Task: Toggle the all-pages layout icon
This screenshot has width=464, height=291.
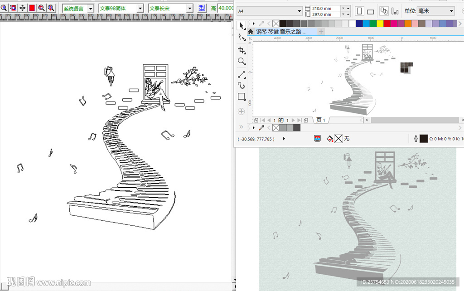Action: click(384, 11)
